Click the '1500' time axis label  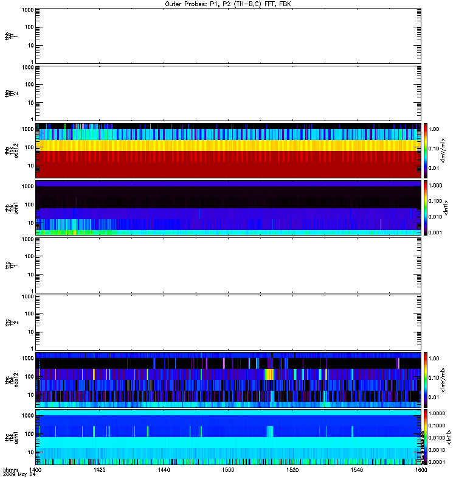[228, 469]
